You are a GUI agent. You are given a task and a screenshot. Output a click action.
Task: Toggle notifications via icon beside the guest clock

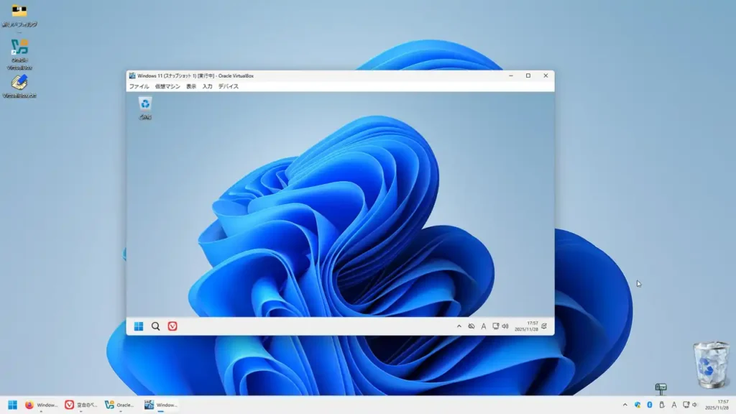(544, 326)
